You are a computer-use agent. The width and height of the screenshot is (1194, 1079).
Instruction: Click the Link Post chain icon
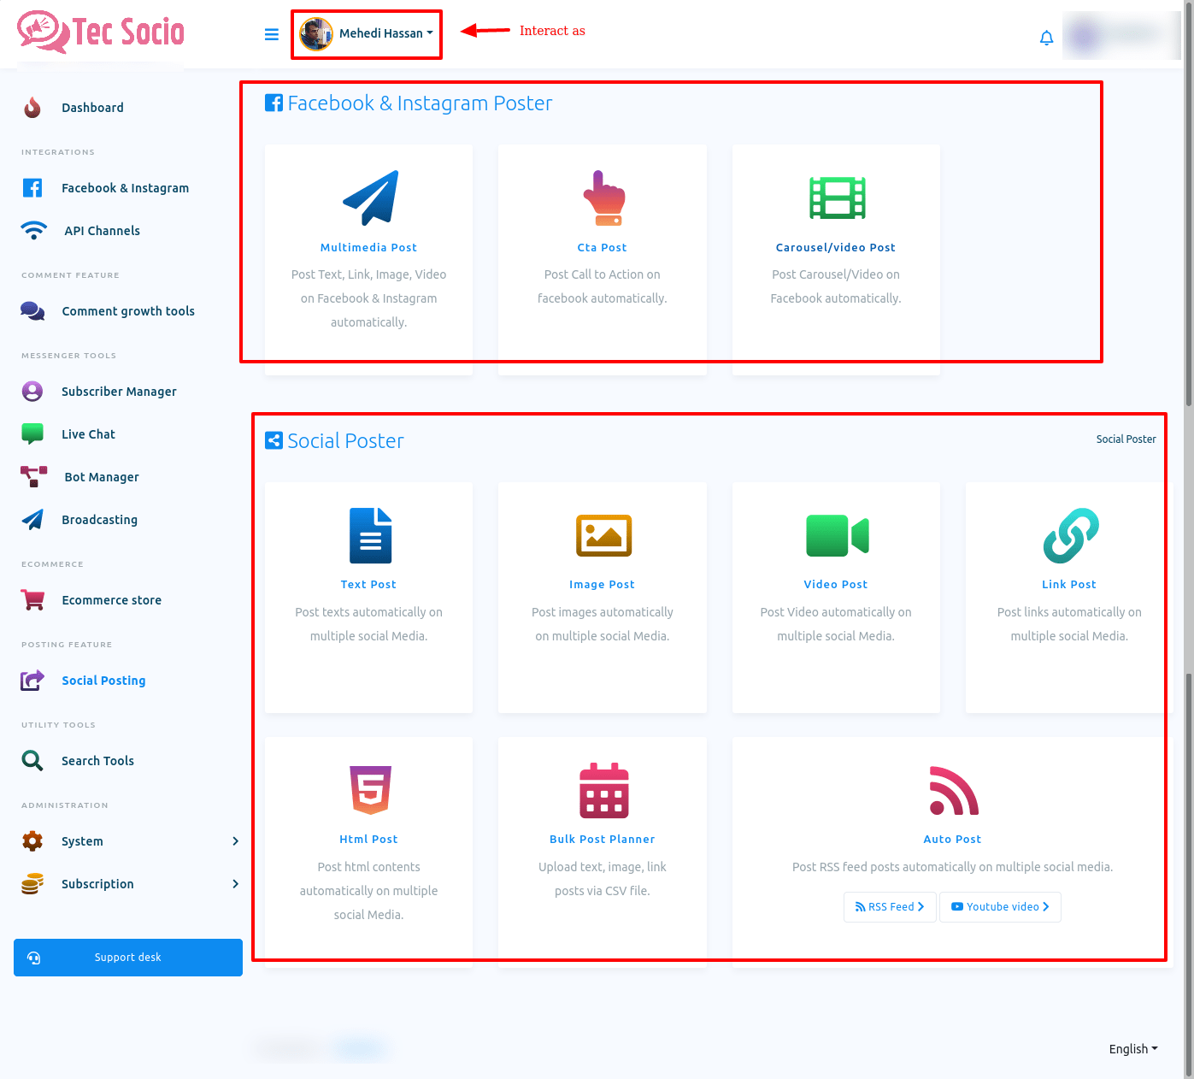click(1070, 535)
